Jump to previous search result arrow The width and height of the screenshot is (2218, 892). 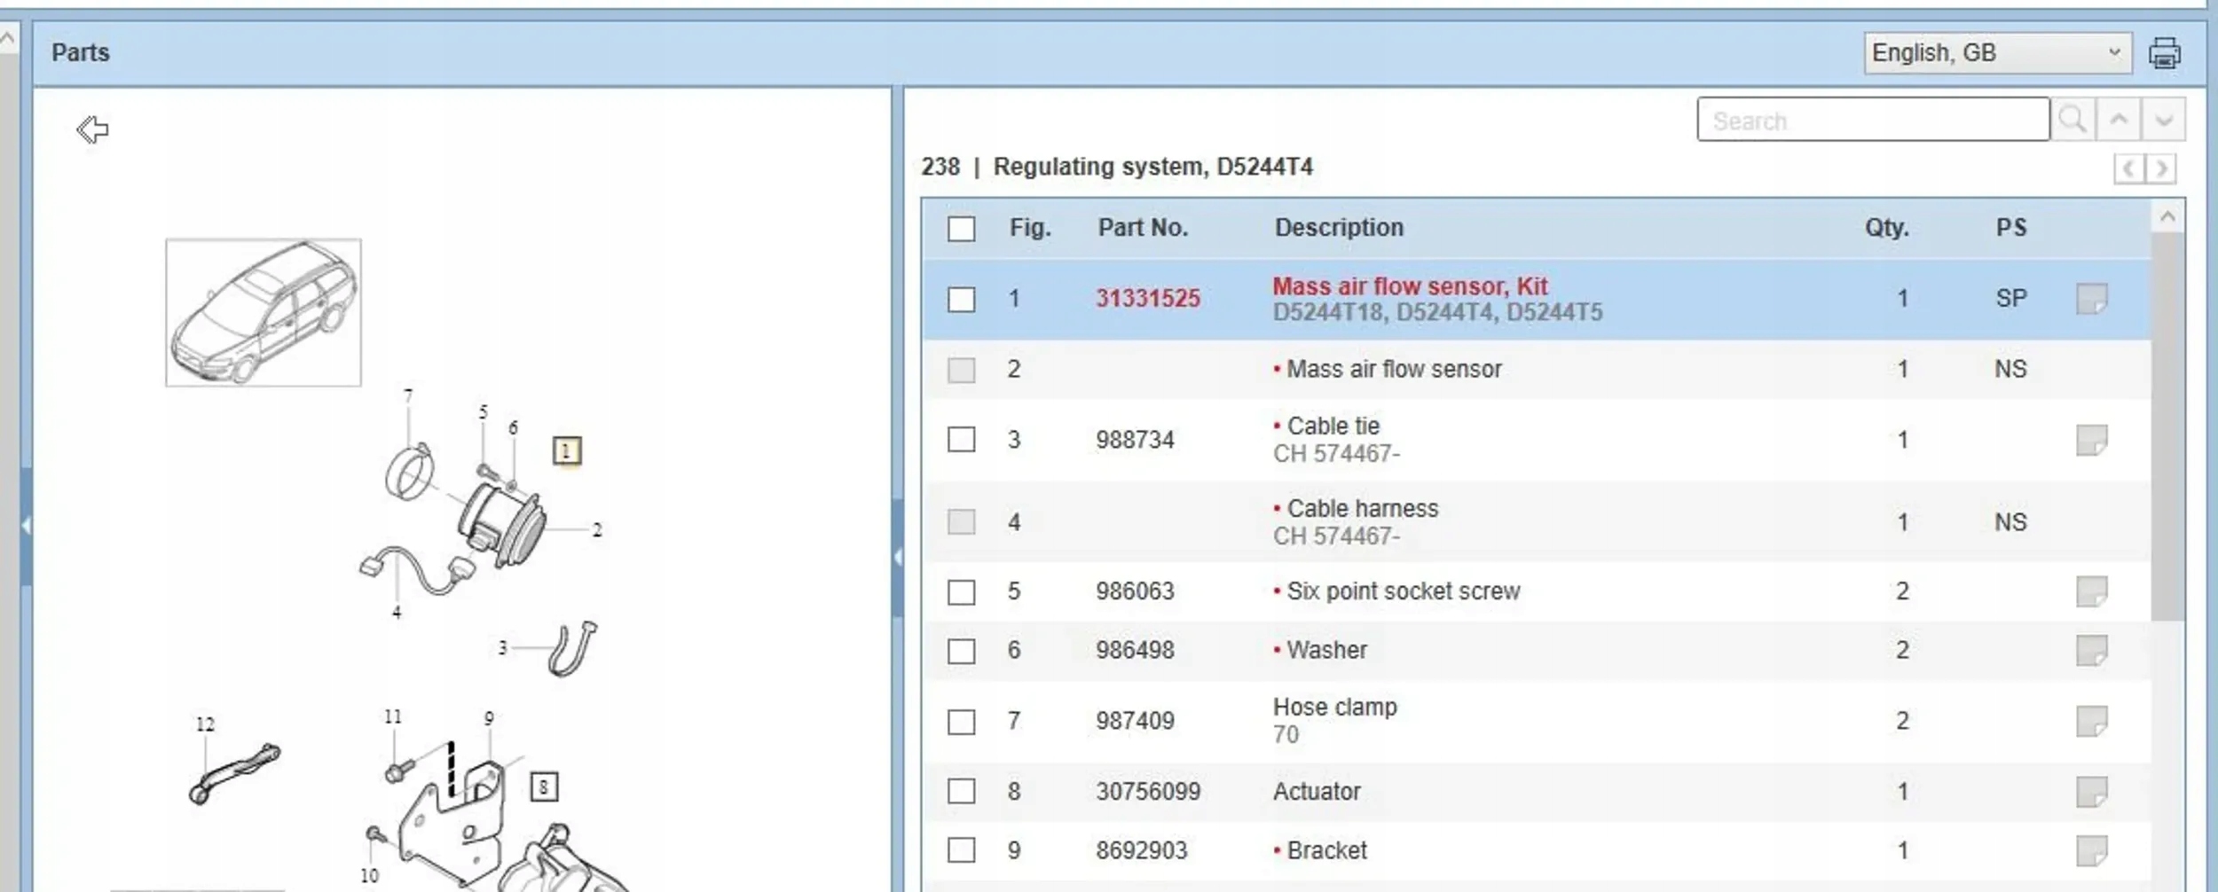pos(2119,120)
